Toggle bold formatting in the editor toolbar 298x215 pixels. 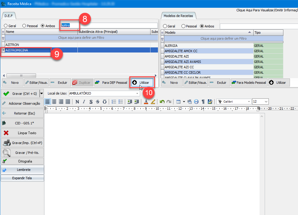click(x=77, y=102)
